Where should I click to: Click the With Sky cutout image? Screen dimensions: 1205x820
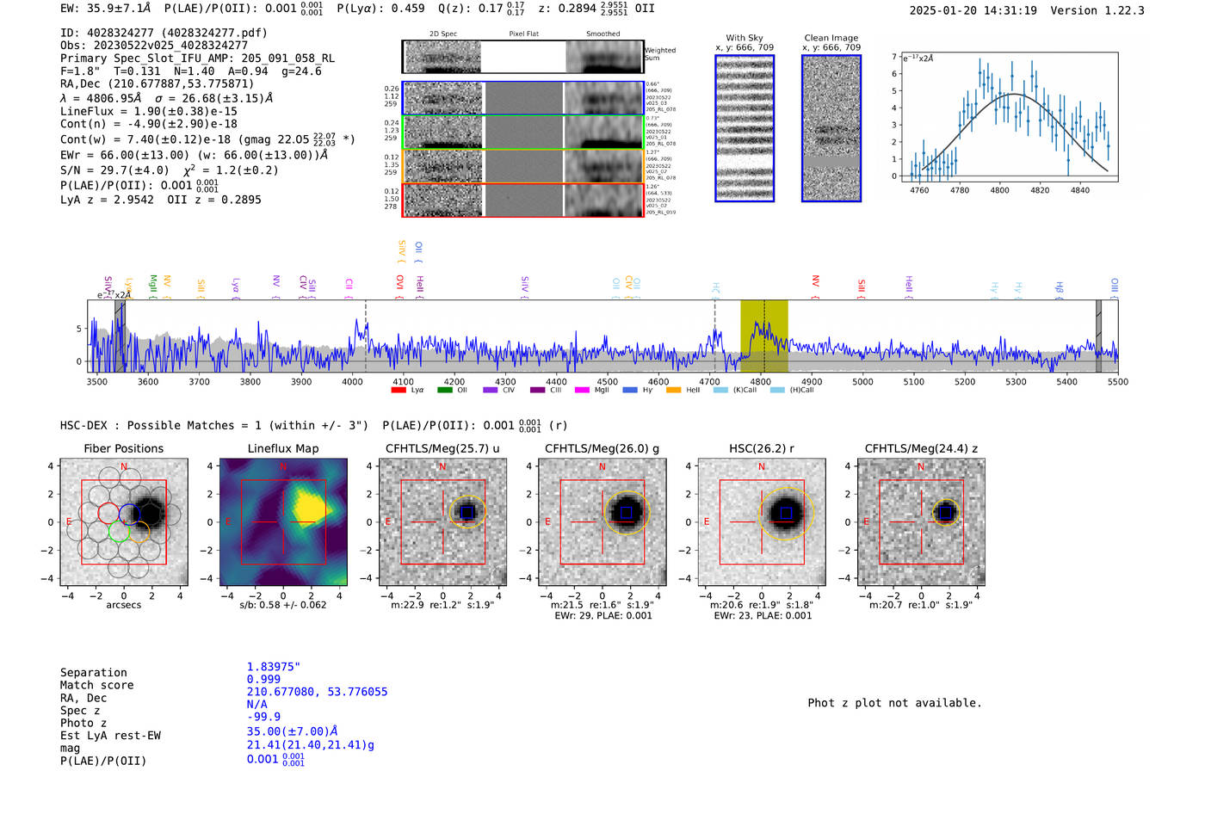745,128
